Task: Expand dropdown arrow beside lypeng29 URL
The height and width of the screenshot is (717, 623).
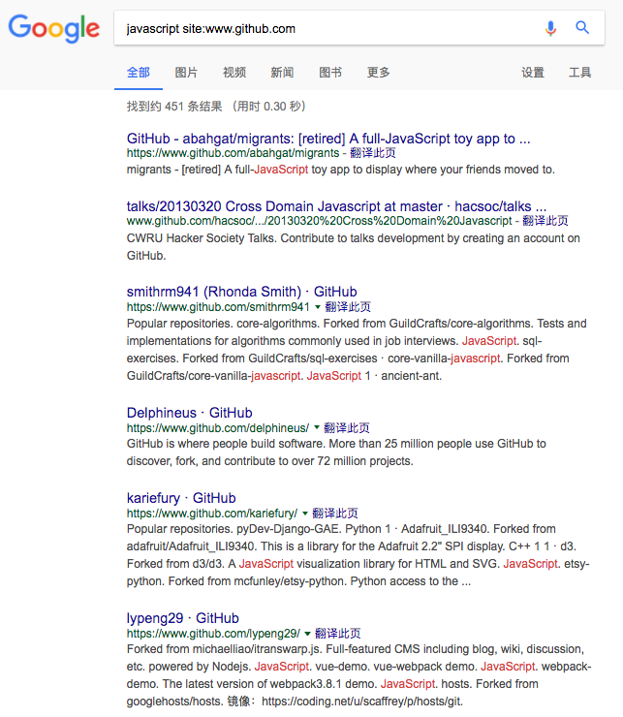Action: pyautogui.click(x=307, y=634)
